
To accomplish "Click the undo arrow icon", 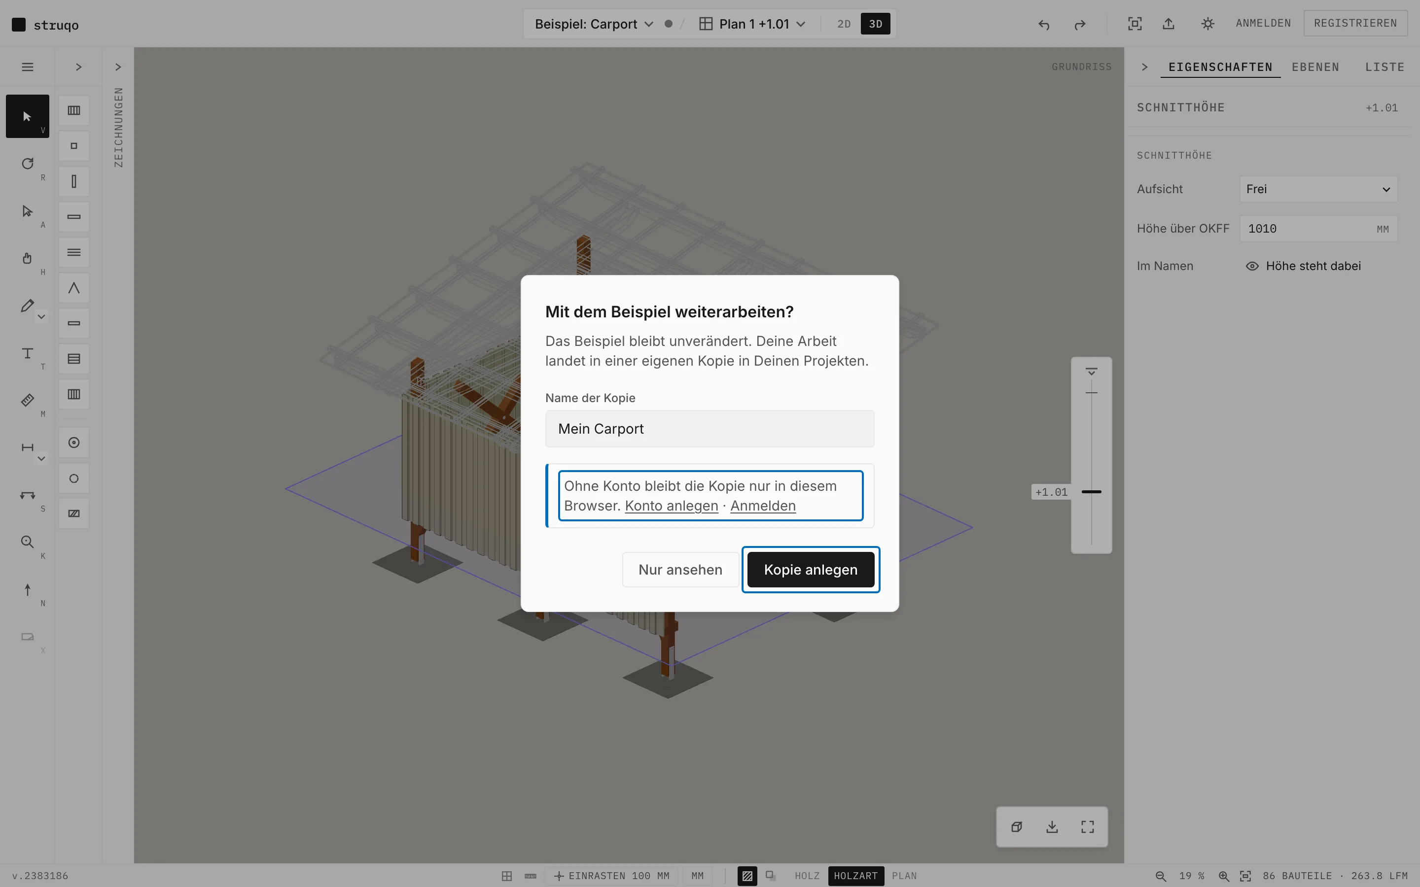I will point(1043,24).
